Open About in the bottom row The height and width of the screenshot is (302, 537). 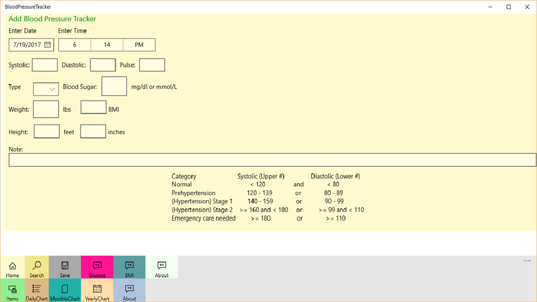[x=129, y=290]
